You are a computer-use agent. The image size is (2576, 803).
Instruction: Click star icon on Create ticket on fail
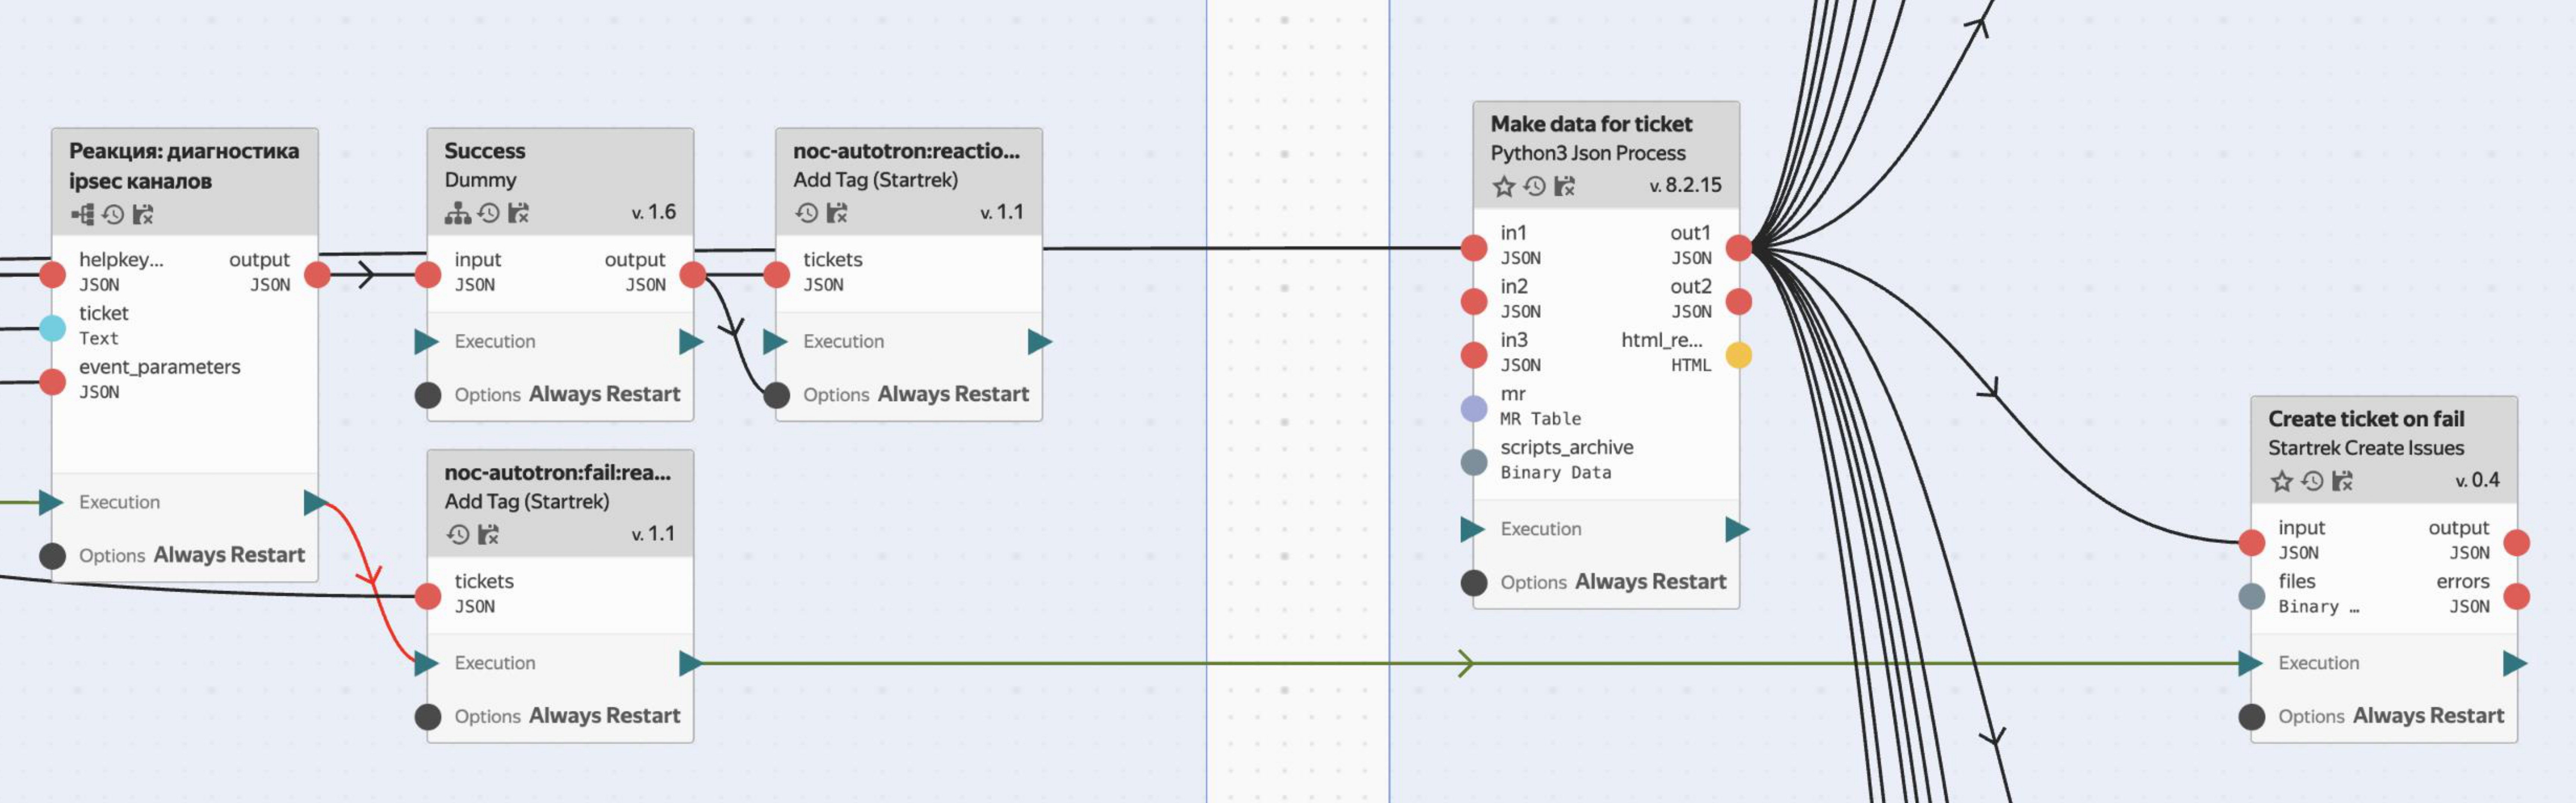click(x=2281, y=481)
